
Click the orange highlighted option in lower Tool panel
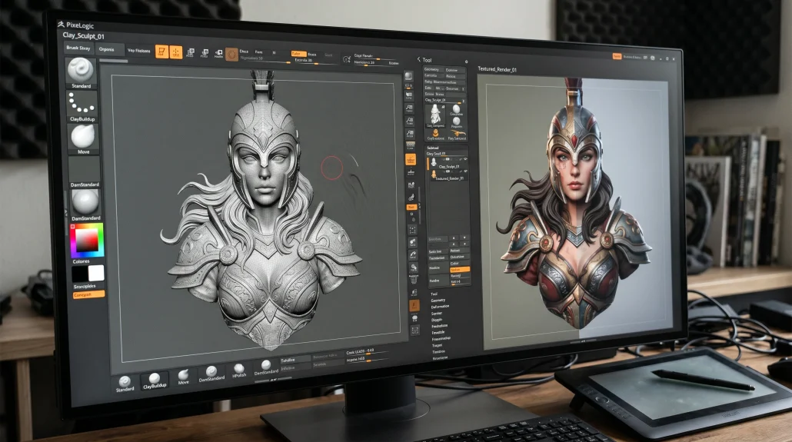(459, 270)
